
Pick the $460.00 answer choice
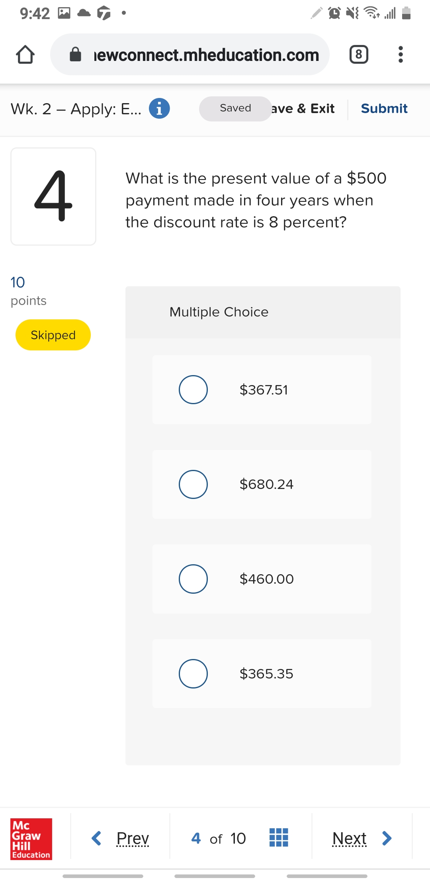click(193, 579)
